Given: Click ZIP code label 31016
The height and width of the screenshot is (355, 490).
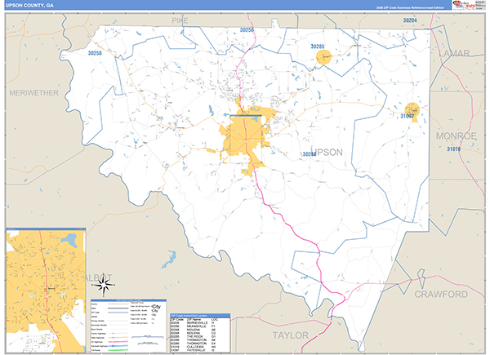Looking at the screenshot, I should (453, 149).
